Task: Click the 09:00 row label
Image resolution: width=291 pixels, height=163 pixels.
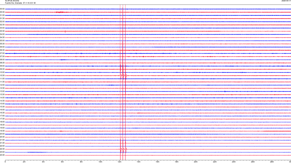Action: coord(2,66)
